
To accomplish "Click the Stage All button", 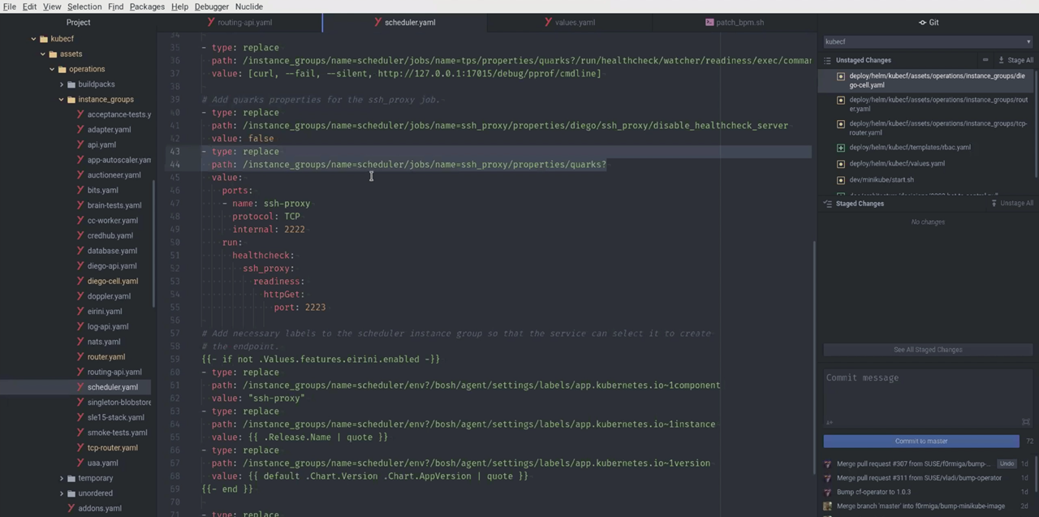I will click(1015, 60).
